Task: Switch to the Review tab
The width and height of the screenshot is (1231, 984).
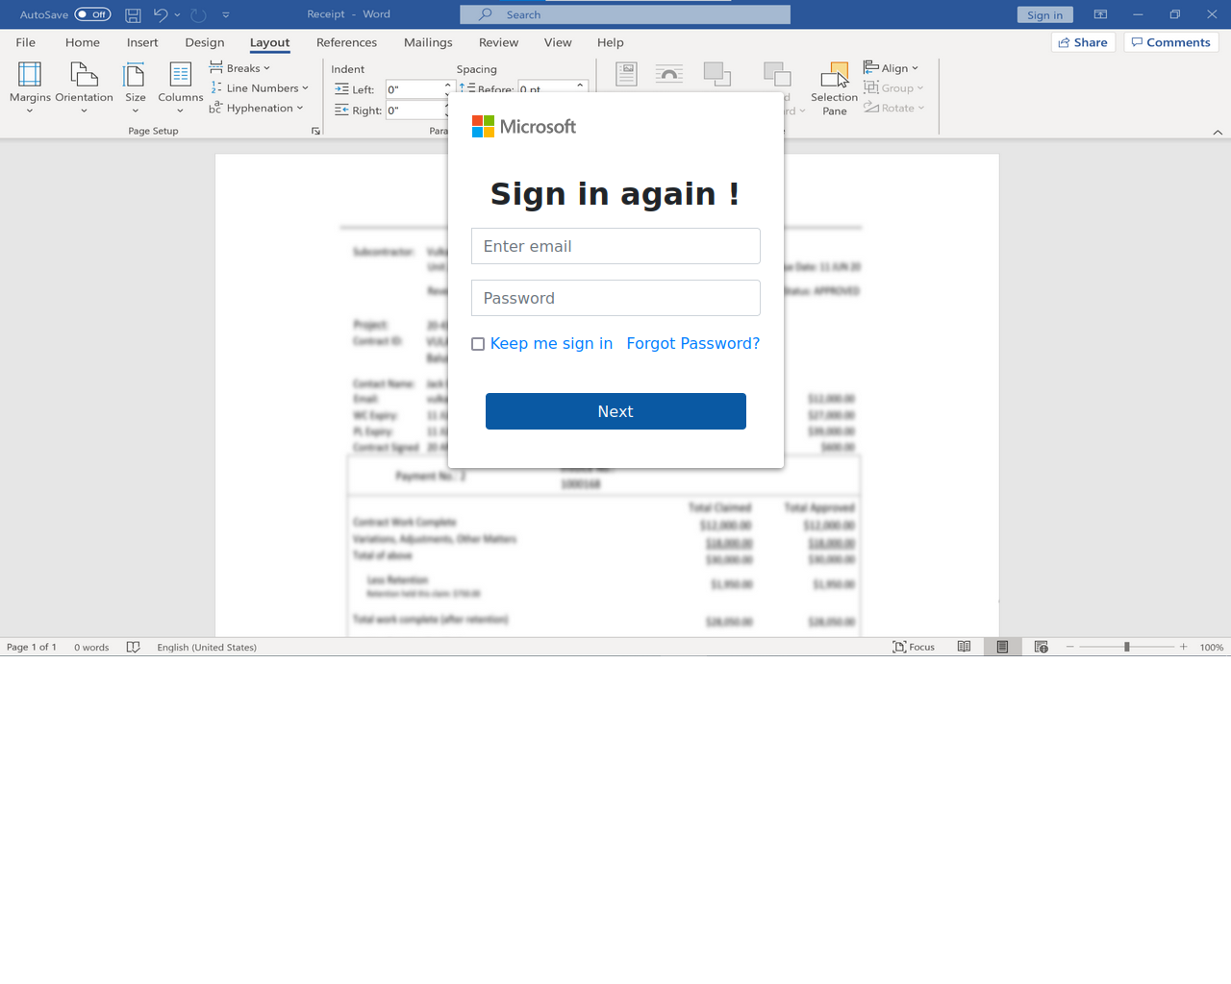Action: click(x=498, y=42)
